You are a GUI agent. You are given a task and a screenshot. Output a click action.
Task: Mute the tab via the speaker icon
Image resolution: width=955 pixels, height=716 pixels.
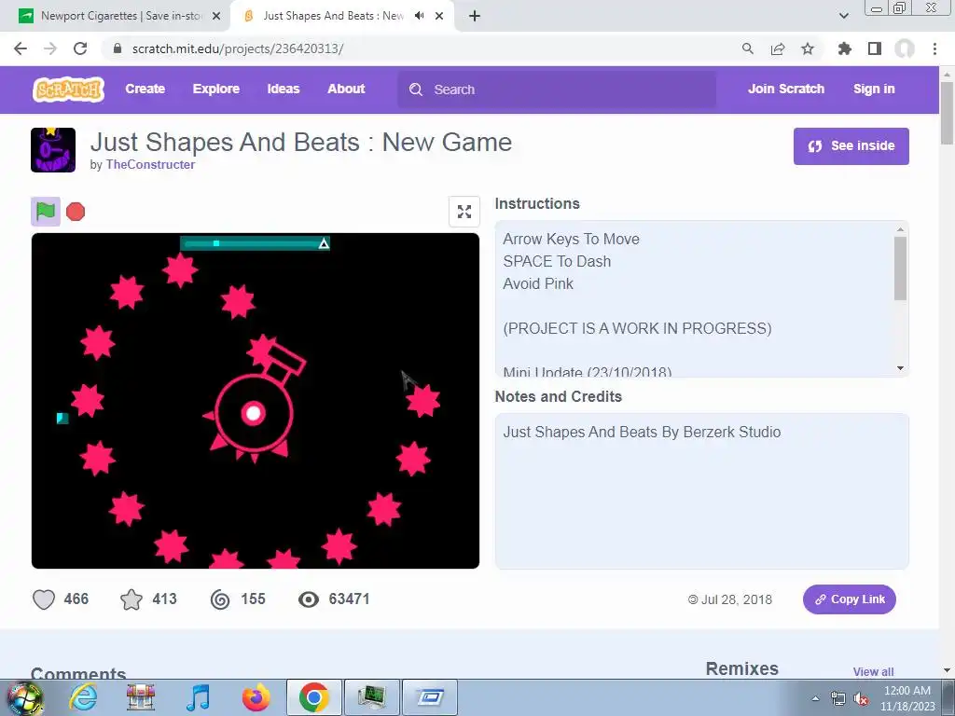pos(419,16)
